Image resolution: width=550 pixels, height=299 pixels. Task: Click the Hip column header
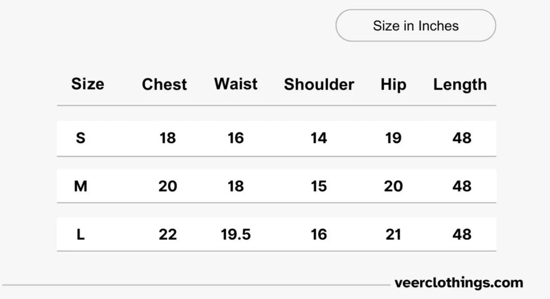coord(393,84)
